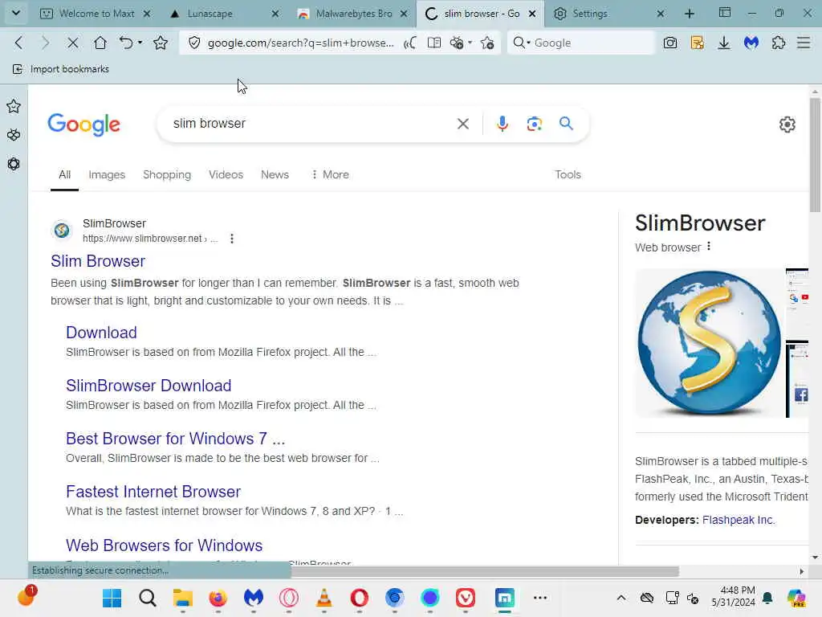Open sidebar settings gear icon
This screenshot has width=822, height=617.
[14, 164]
